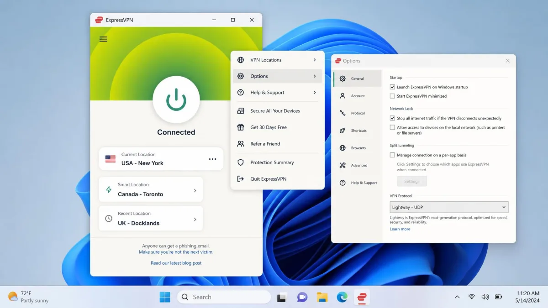Expand the VPN Locations submenu arrow
This screenshot has width=548, height=308.
pyautogui.click(x=315, y=60)
